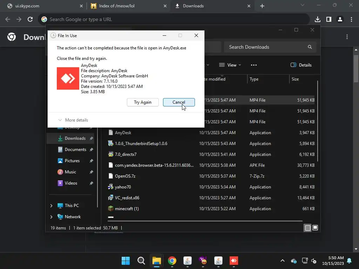359x269 pixels.
Task: Select 1.0.6_ThunderbirdSetup1.0.6 file
Action: coord(211,144)
